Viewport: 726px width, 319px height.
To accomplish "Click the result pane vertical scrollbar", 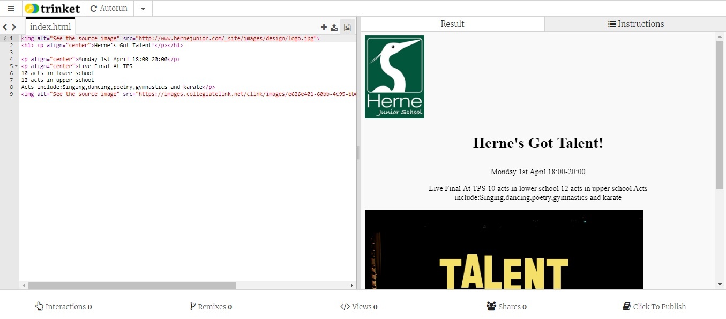I will pyautogui.click(x=720, y=115).
